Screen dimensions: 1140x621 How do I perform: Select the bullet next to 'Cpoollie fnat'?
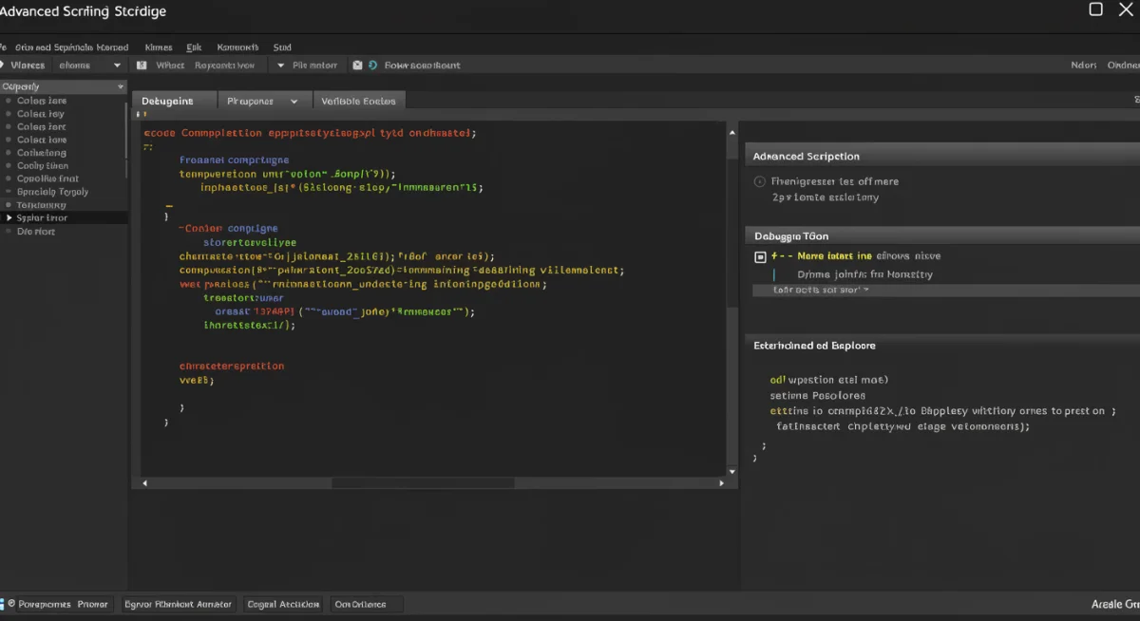coord(9,179)
